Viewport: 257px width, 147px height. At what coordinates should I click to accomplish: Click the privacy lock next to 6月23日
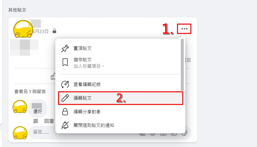coord(54,31)
